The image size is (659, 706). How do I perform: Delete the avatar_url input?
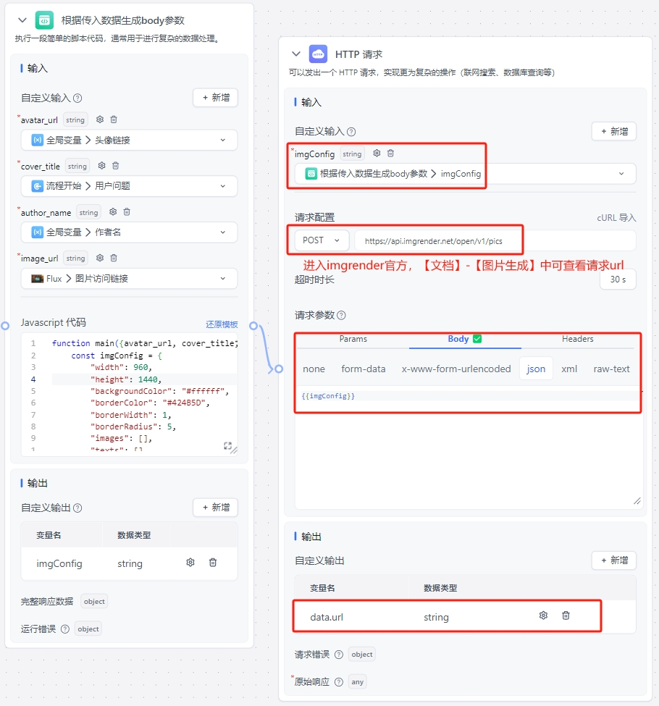[x=114, y=119]
